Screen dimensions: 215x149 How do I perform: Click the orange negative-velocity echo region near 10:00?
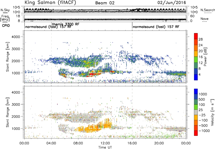89,129
